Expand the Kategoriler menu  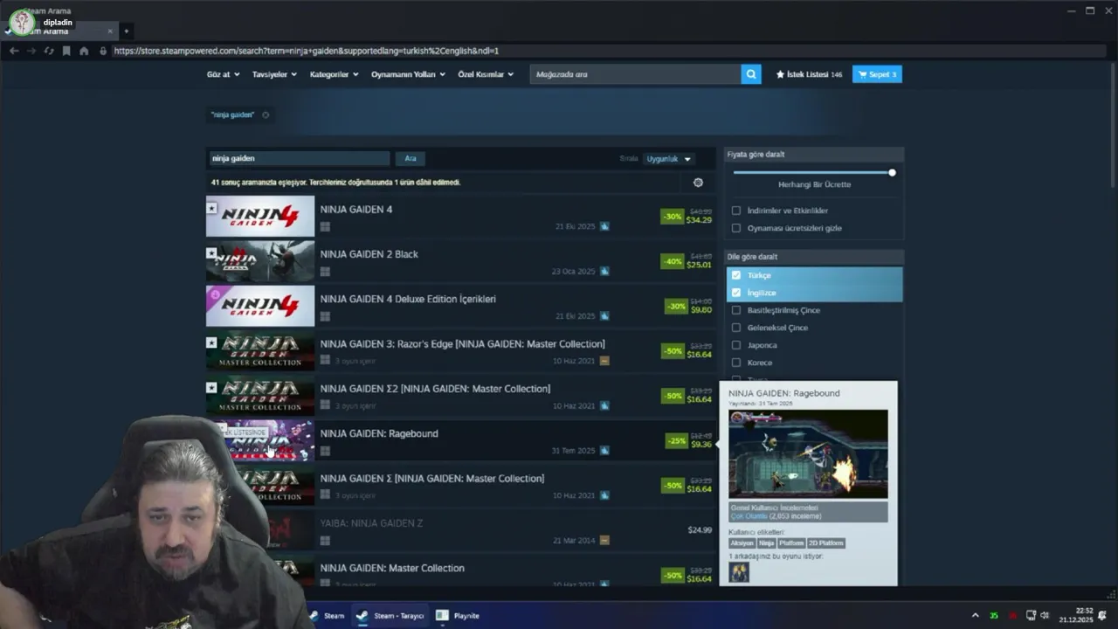point(335,74)
